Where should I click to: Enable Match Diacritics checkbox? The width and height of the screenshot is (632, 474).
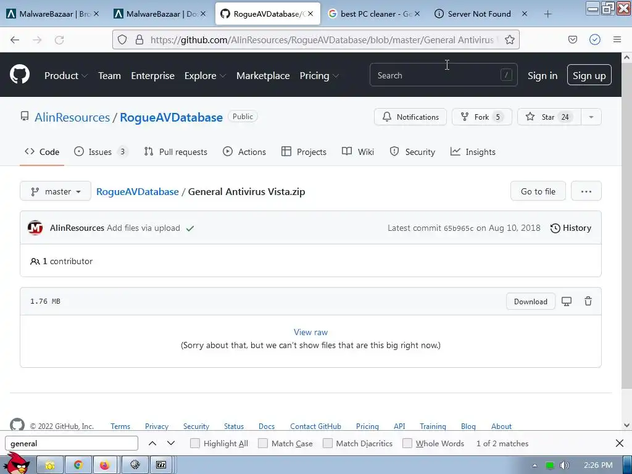point(328,443)
